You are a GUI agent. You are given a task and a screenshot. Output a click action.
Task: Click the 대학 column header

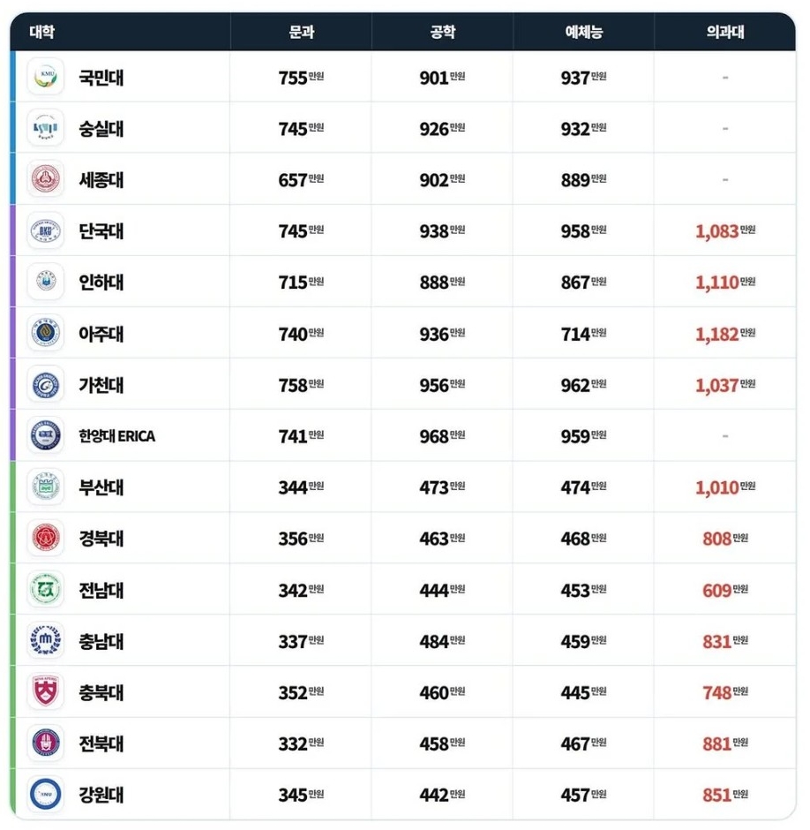[41, 32]
